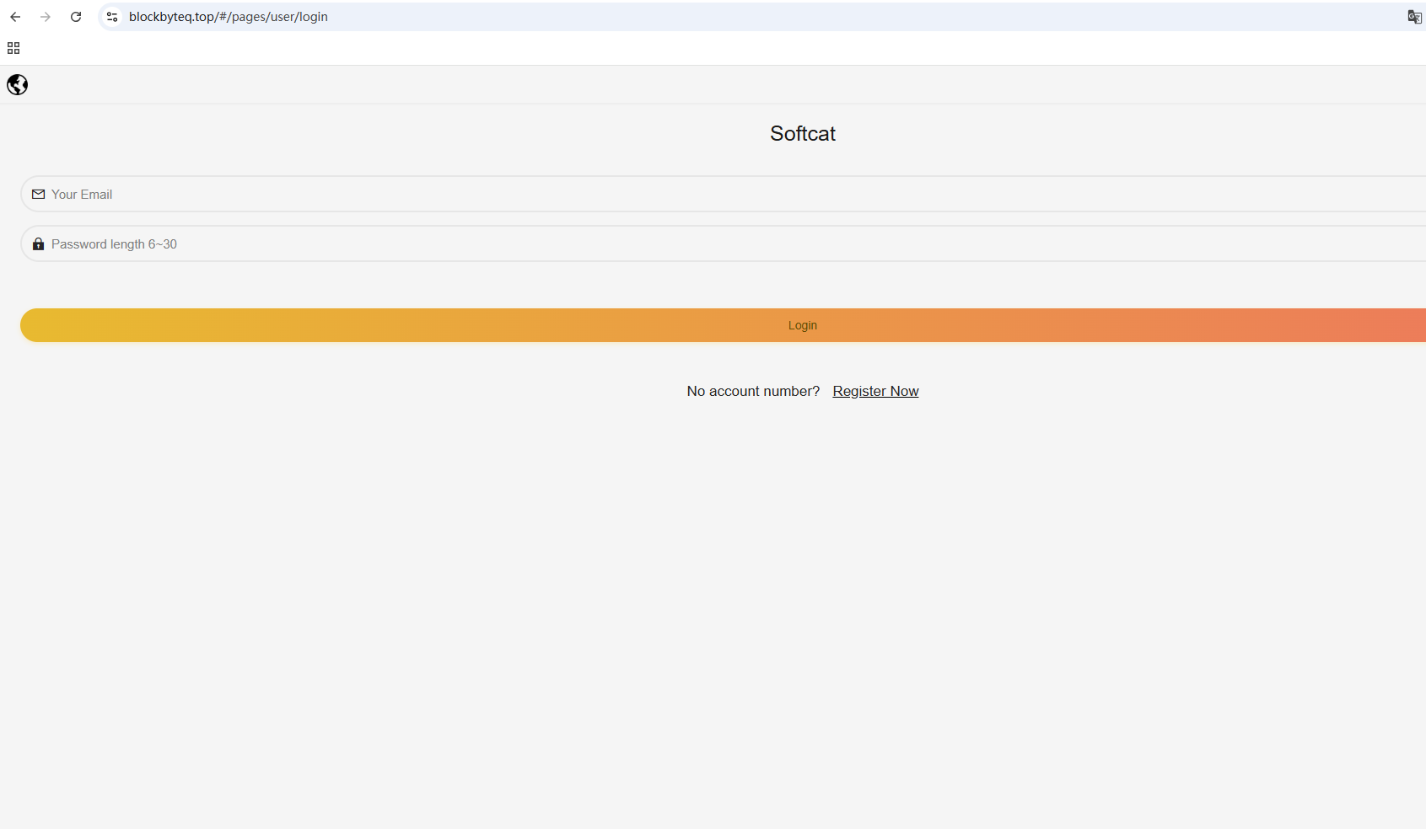1426x829 pixels.
Task: Select the blockbyteq.top URL in address bar
Action: [x=229, y=17]
